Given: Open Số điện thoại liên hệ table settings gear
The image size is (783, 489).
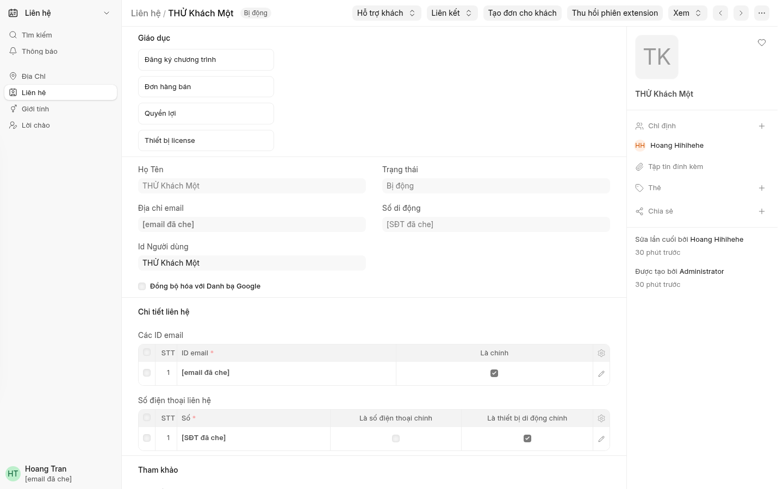Looking at the screenshot, I should [601, 418].
